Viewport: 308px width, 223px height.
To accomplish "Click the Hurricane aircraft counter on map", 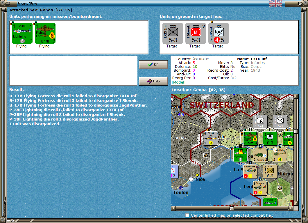I will (x=250, y=171).
